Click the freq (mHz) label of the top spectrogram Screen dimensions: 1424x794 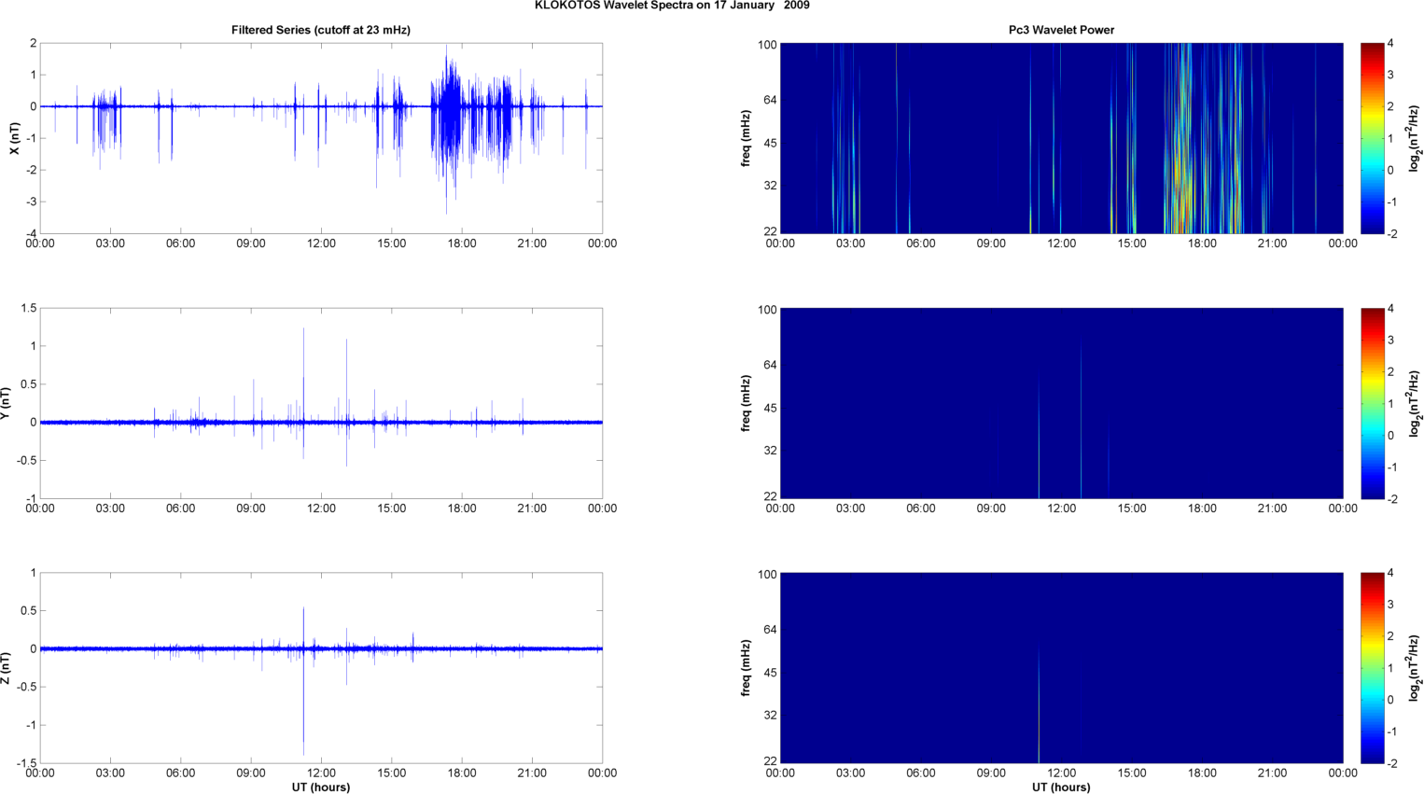click(x=746, y=138)
